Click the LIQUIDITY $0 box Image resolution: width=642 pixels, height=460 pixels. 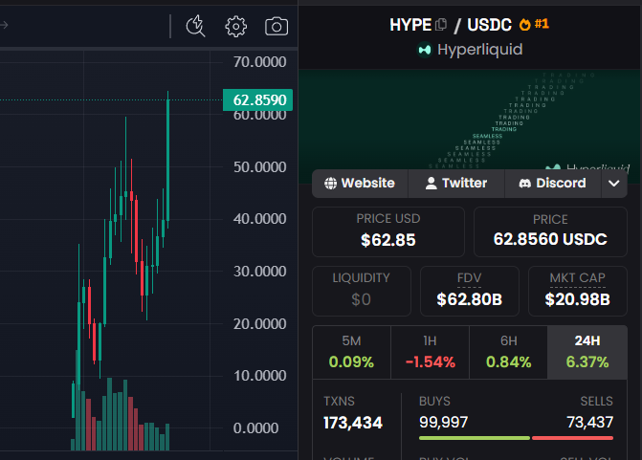[x=361, y=291]
